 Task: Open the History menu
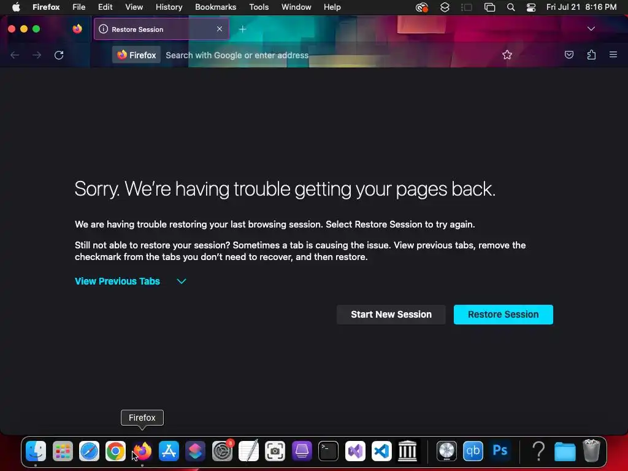click(x=169, y=7)
